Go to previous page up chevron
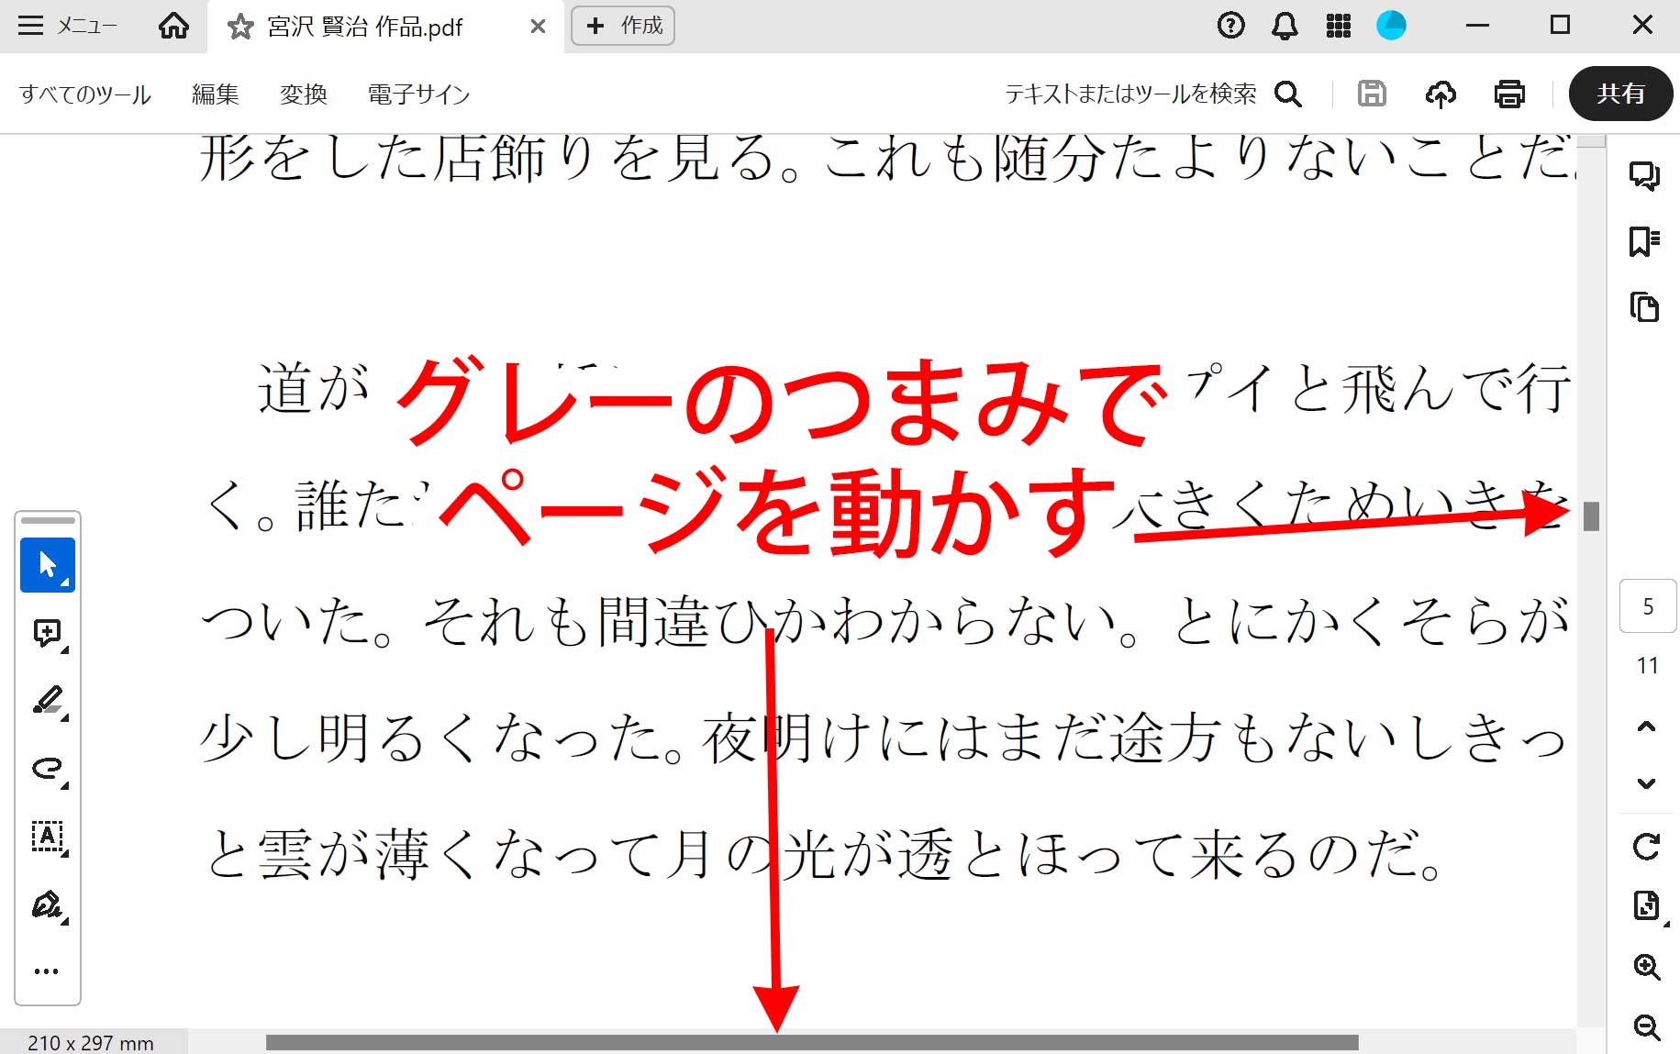Image resolution: width=1680 pixels, height=1054 pixels. tap(1647, 727)
